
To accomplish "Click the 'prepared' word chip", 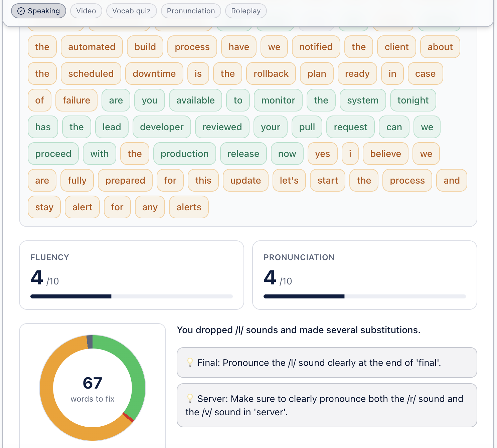I will coord(125,180).
